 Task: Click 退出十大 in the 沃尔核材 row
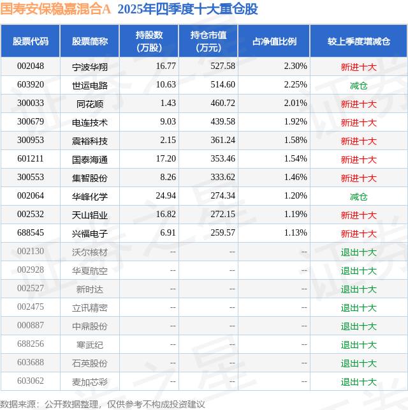point(358,253)
